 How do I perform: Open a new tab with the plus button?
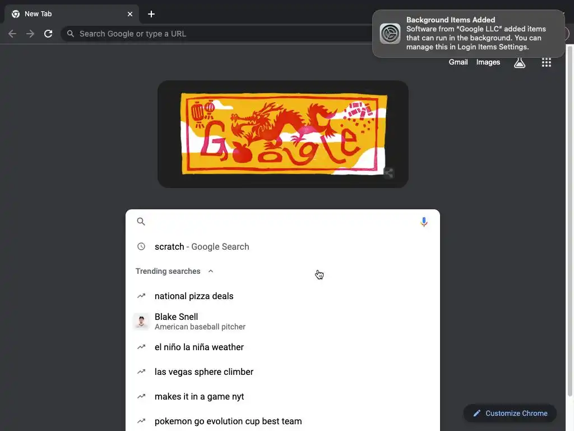(x=151, y=14)
